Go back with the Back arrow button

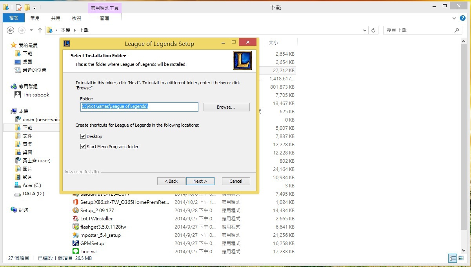[11, 30]
